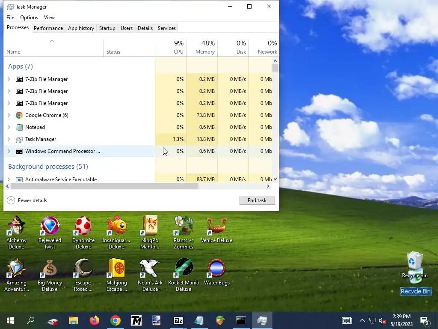Screen dimensions: 438x329
Task: Click the Apps (7) group header
Action: point(21,66)
